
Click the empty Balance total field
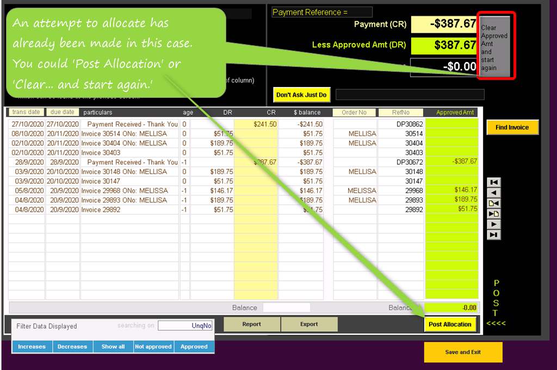[x=287, y=307]
